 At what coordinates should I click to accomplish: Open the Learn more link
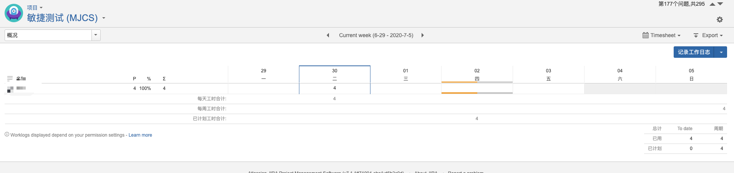pyautogui.click(x=140, y=135)
